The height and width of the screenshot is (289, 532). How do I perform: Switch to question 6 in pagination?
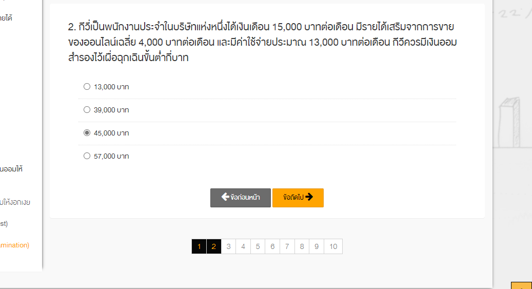(x=272, y=246)
